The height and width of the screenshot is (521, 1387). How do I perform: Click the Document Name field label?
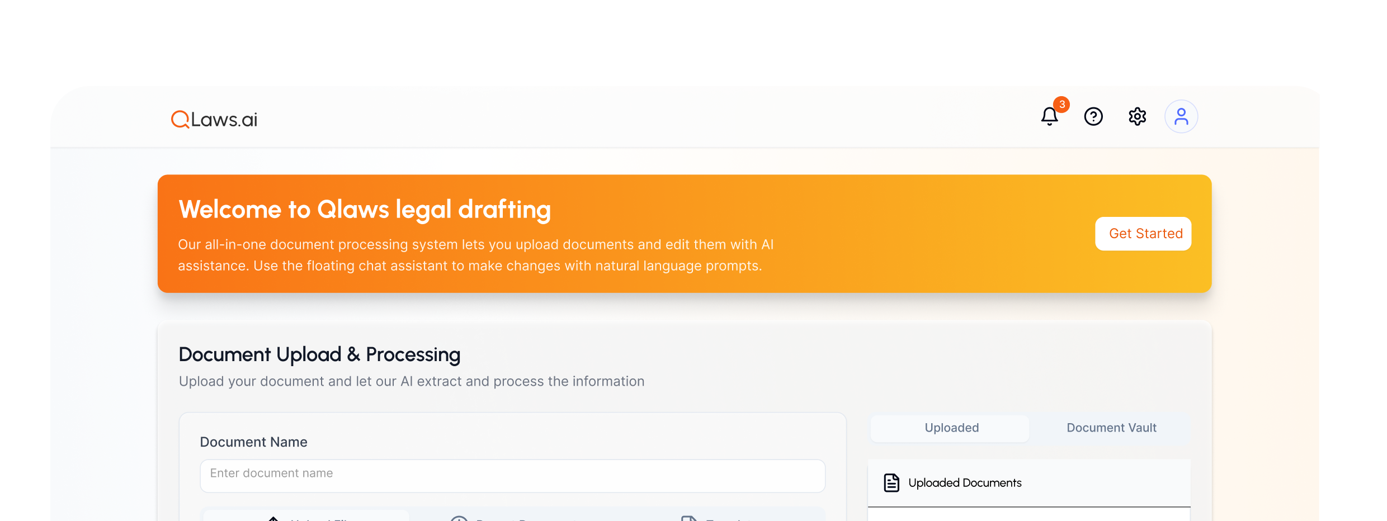[x=253, y=442]
